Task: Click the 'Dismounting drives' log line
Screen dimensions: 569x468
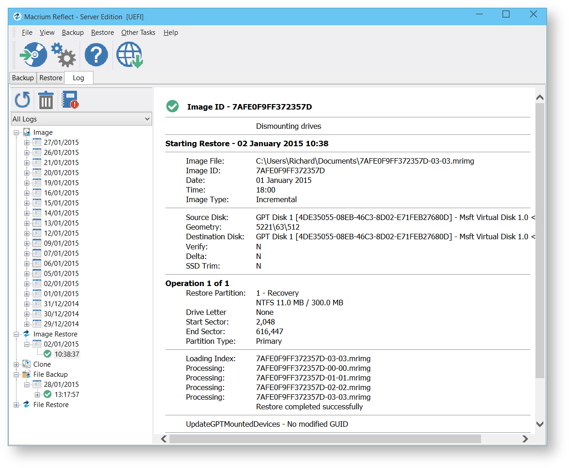Action: [289, 126]
